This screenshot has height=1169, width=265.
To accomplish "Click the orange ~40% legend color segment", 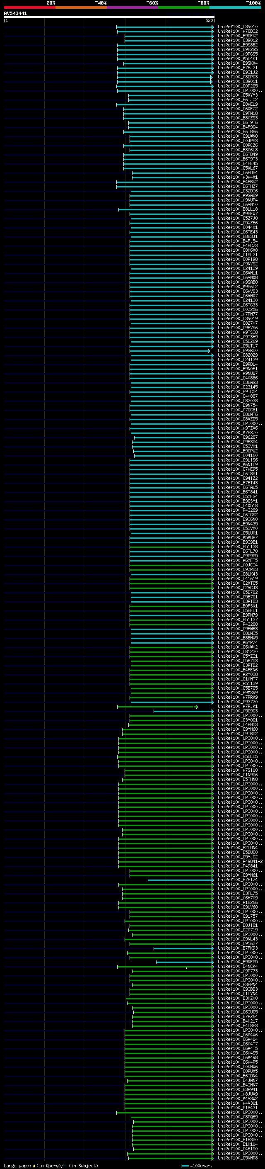I will pos(81,8).
